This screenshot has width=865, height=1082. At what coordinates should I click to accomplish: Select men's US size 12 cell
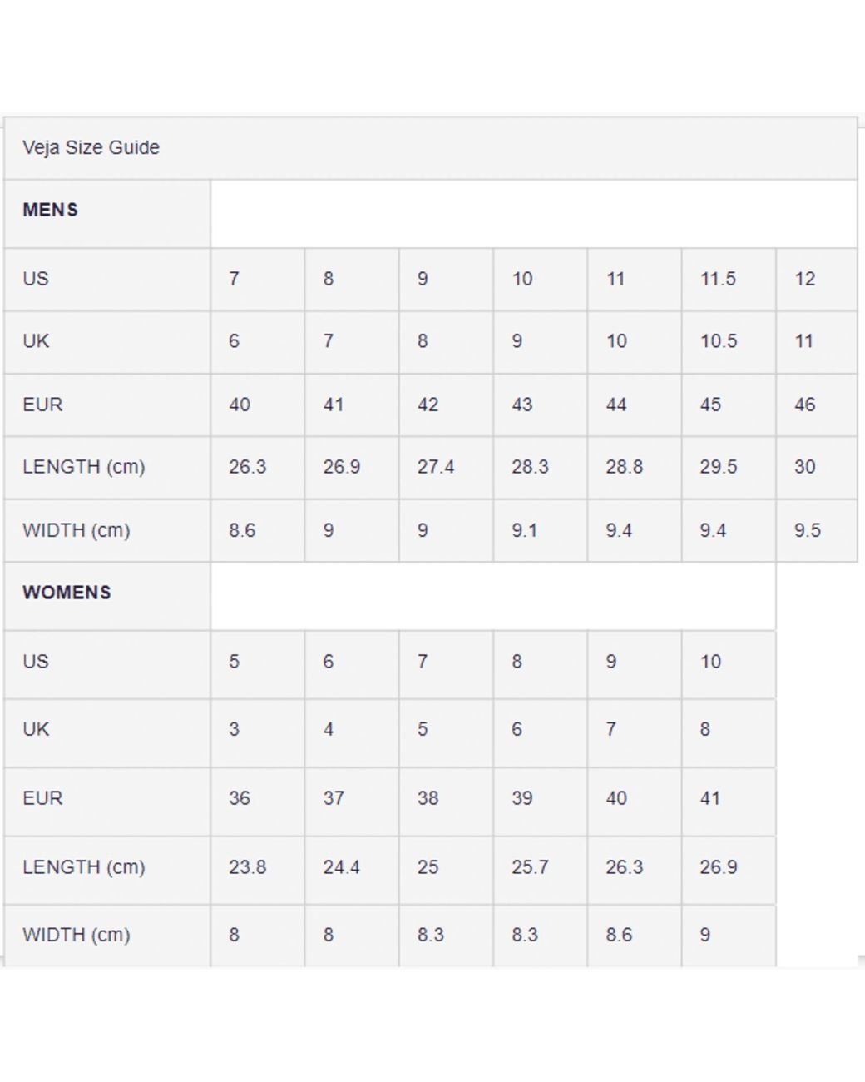[x=816, y=279]
